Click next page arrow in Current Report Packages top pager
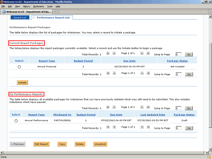This screenshot has height=159, width=212. (142, 53)
